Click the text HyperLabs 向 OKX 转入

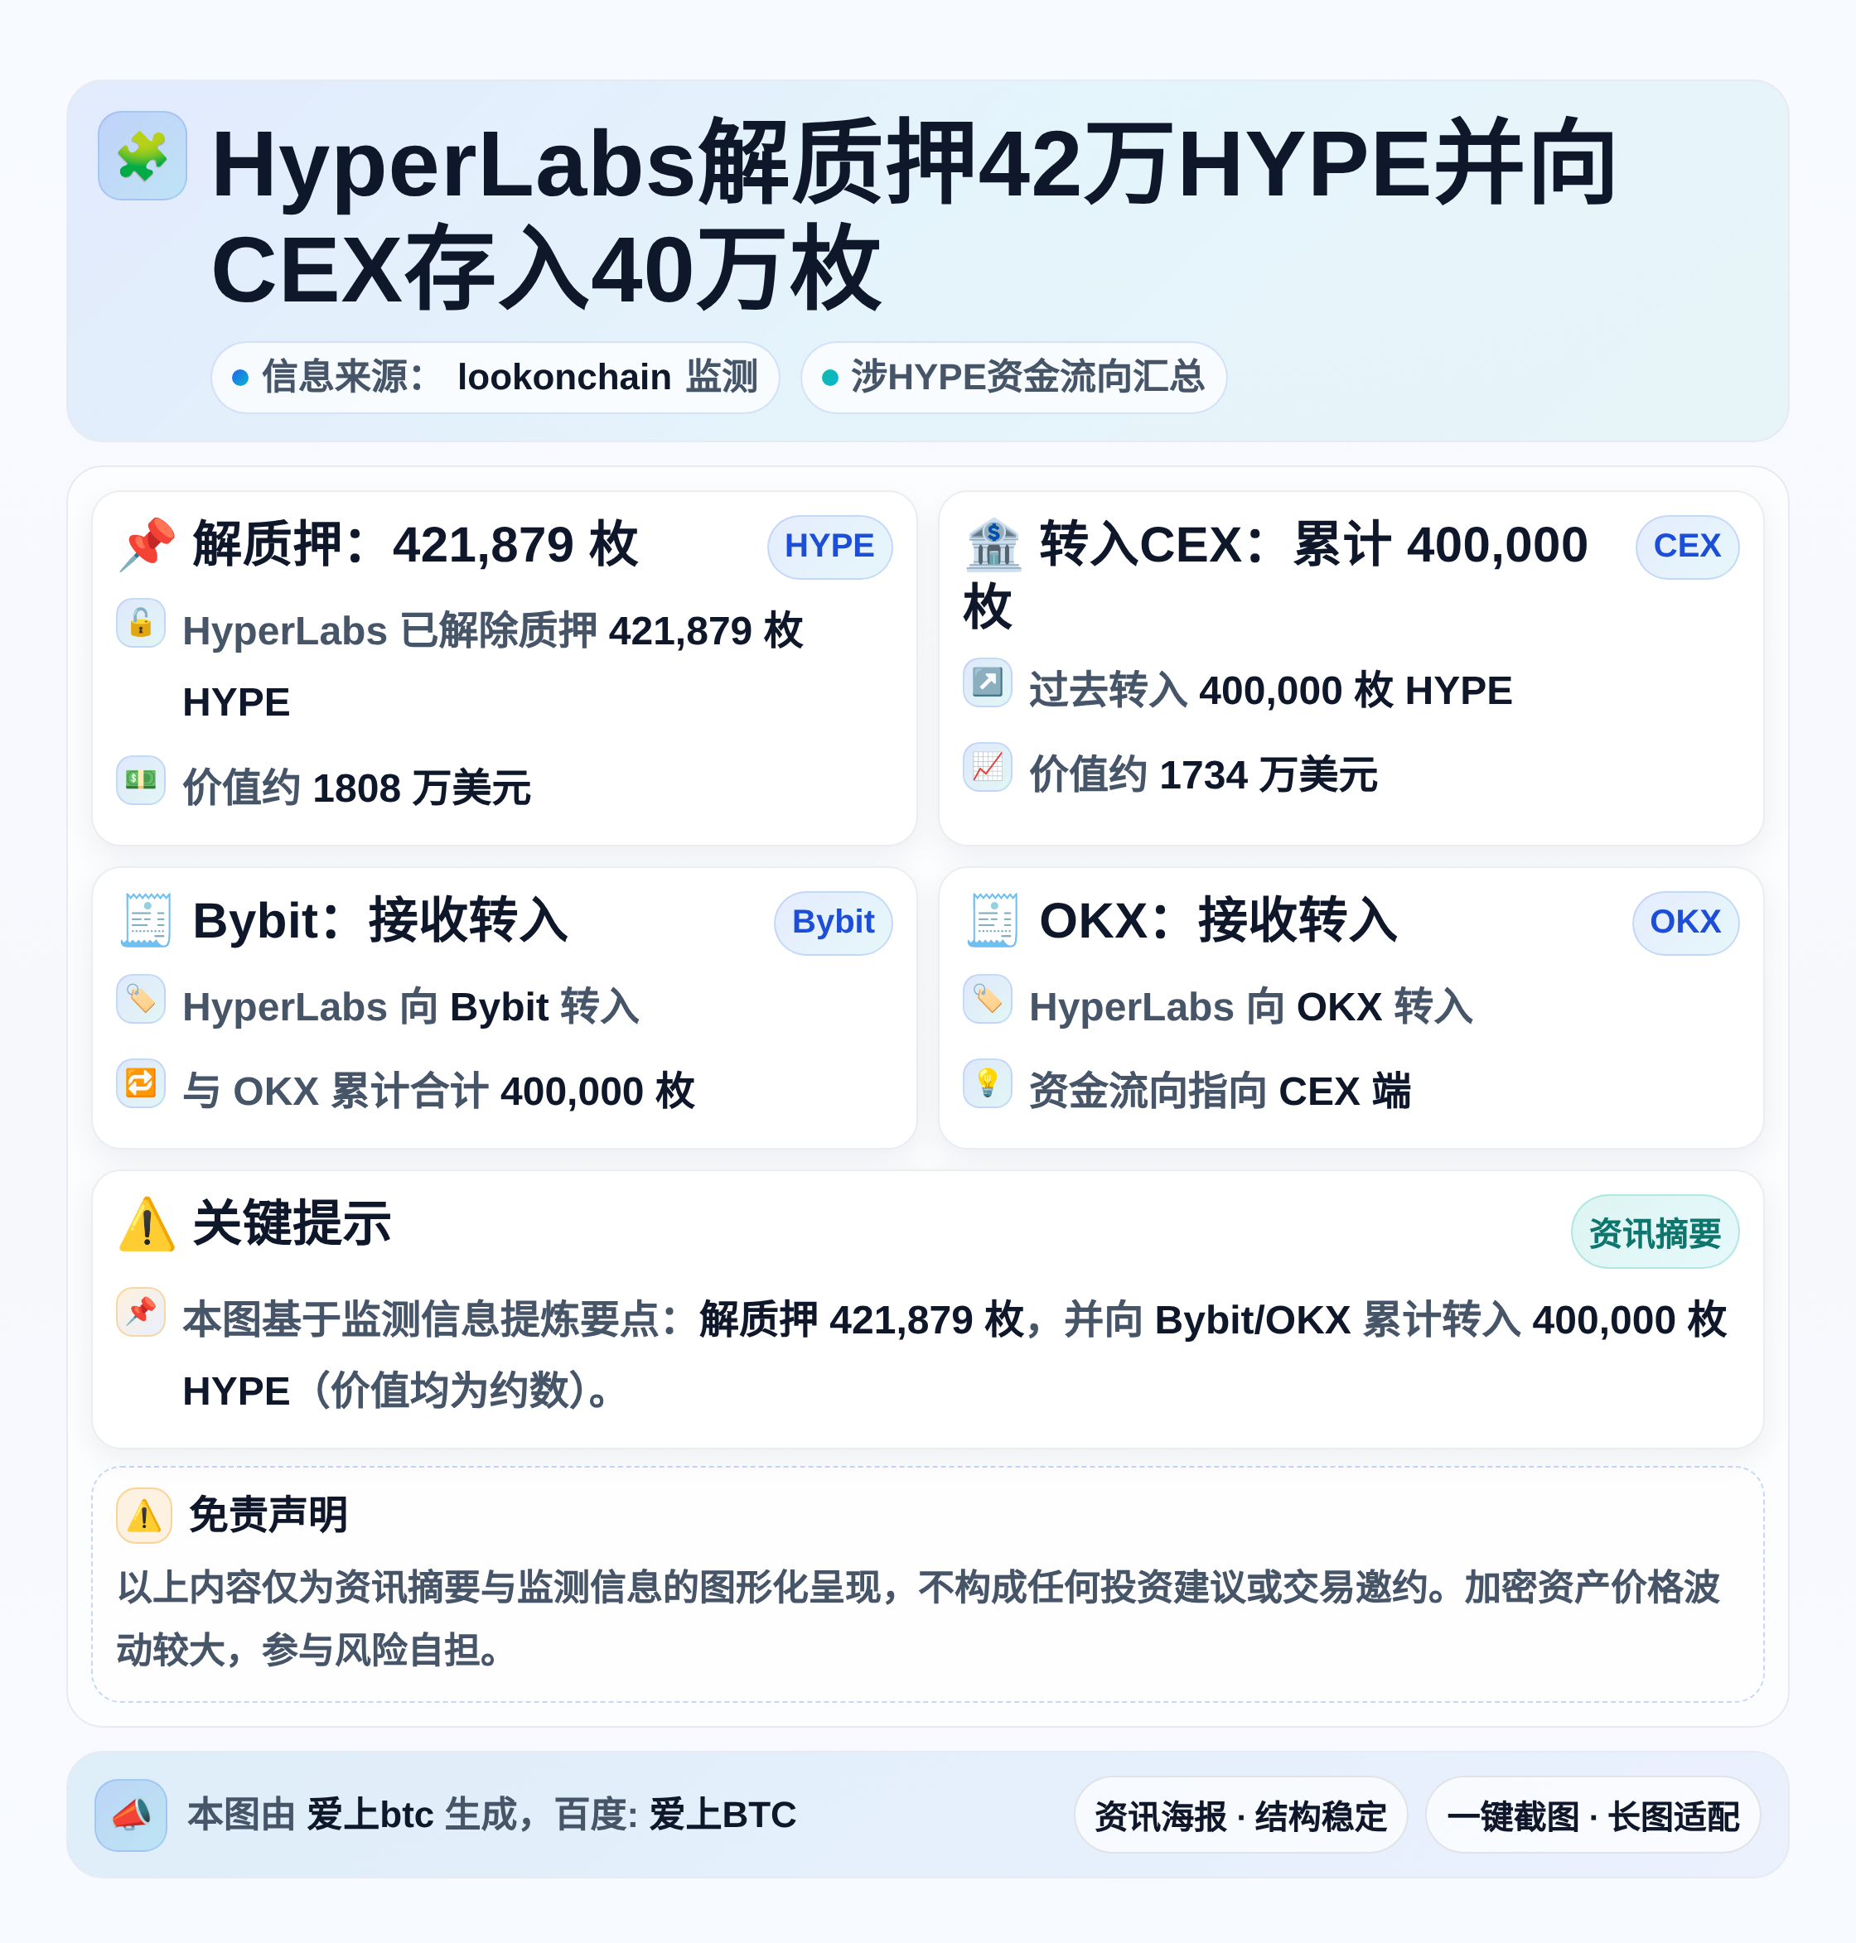[x=1251, y=1006]
